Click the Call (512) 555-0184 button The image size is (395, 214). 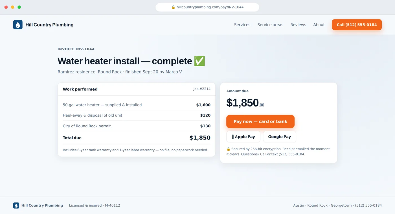[357, 25]
